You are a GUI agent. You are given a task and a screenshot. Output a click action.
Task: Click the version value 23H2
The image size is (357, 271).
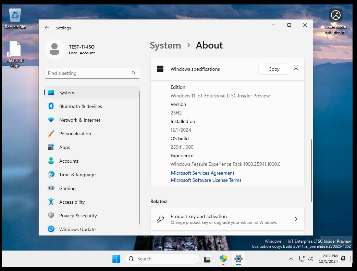[176, 113]
